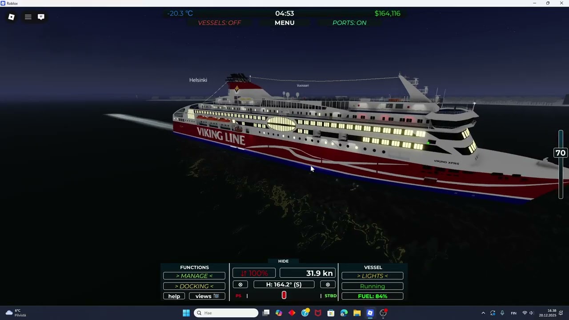Open the Roblox chat icon

click(41, 17)
